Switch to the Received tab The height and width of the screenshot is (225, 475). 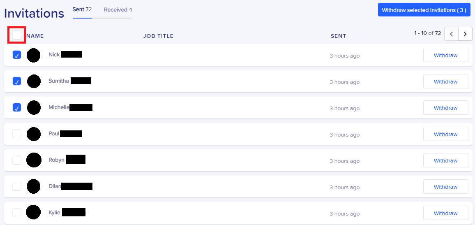118,10
